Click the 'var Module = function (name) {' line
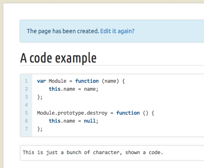204x168 pixels. (x=81, y=81)
